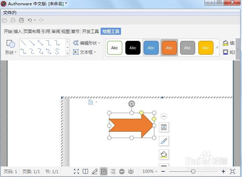Toggle full screen view in the status bar
The height and width of the screenshot is (177, 242).
click(x=76, y=171)
